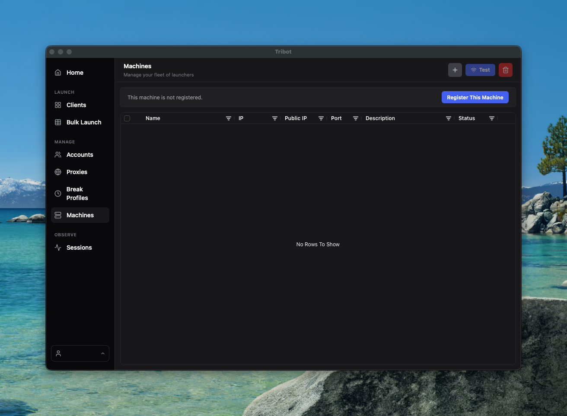Viewport: 567px width, 416px height.
Task: Toggle the select-all checkbox in table header
Action: click(x=127, y=118)
